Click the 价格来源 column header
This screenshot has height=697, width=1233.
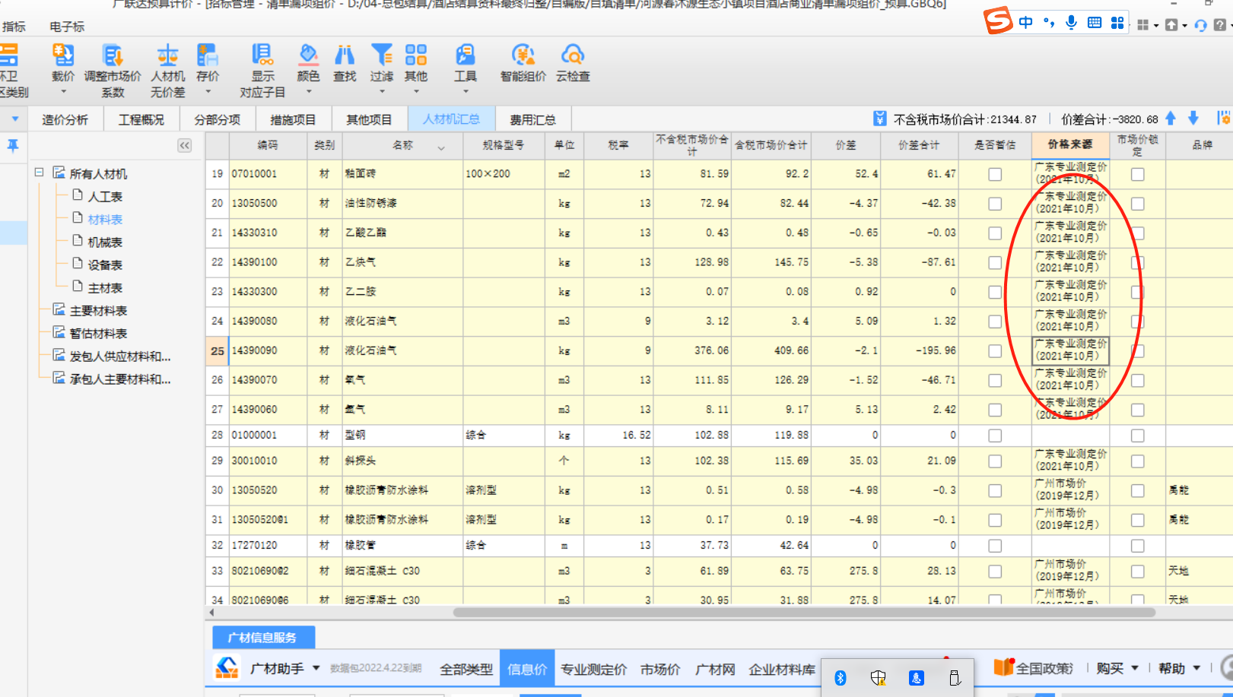tap(1069, 144)
